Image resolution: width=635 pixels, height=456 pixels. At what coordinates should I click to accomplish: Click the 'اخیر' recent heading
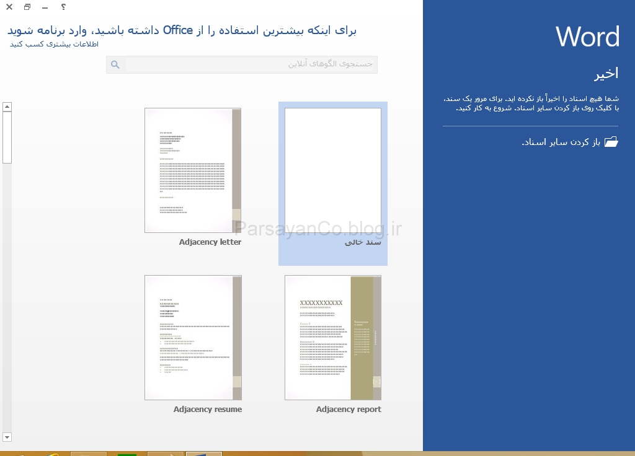coord(606,74)
